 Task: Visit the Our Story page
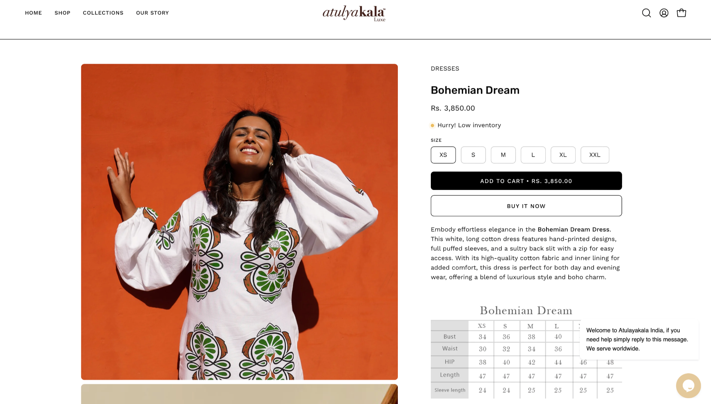[x=152, y=13]
